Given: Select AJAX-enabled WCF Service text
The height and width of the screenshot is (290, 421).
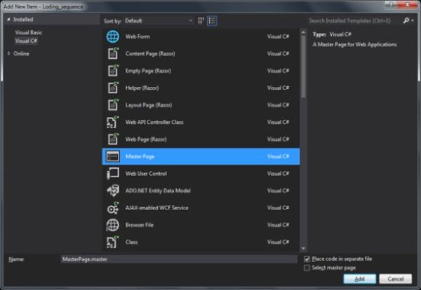Looking at the screenshot, I should pos(156,208).
